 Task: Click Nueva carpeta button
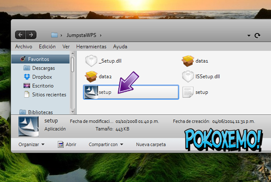(x=151, y=144)
